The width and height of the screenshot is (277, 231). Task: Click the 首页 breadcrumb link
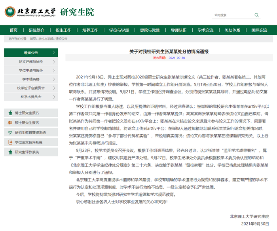33,39
